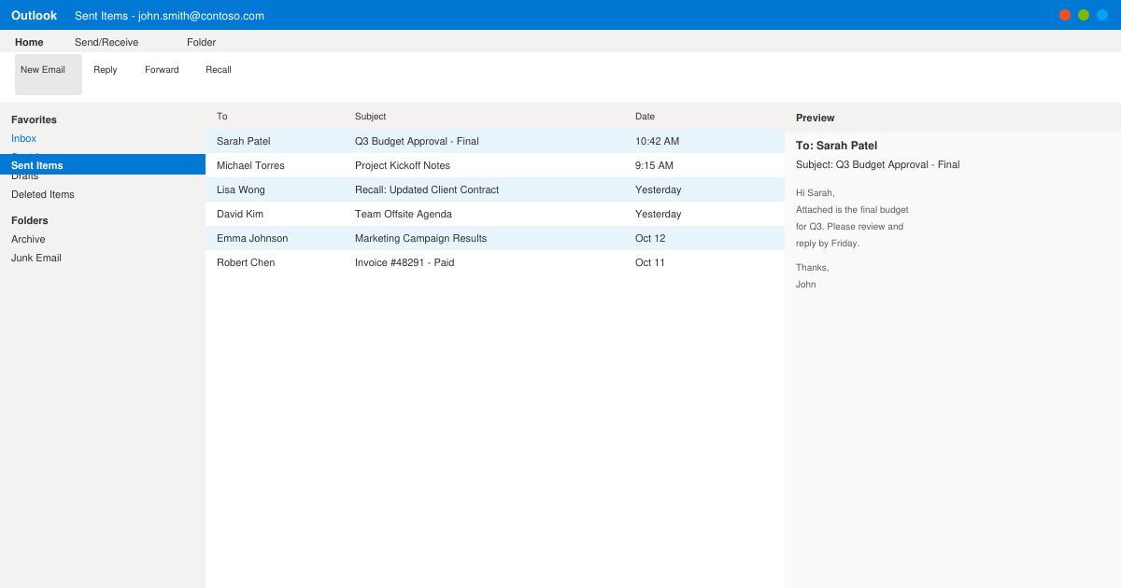Click 'Thanks,' line in preview body
This screenshot has width=1121, height=588.
pyautogui.click(x=813, y=267)
